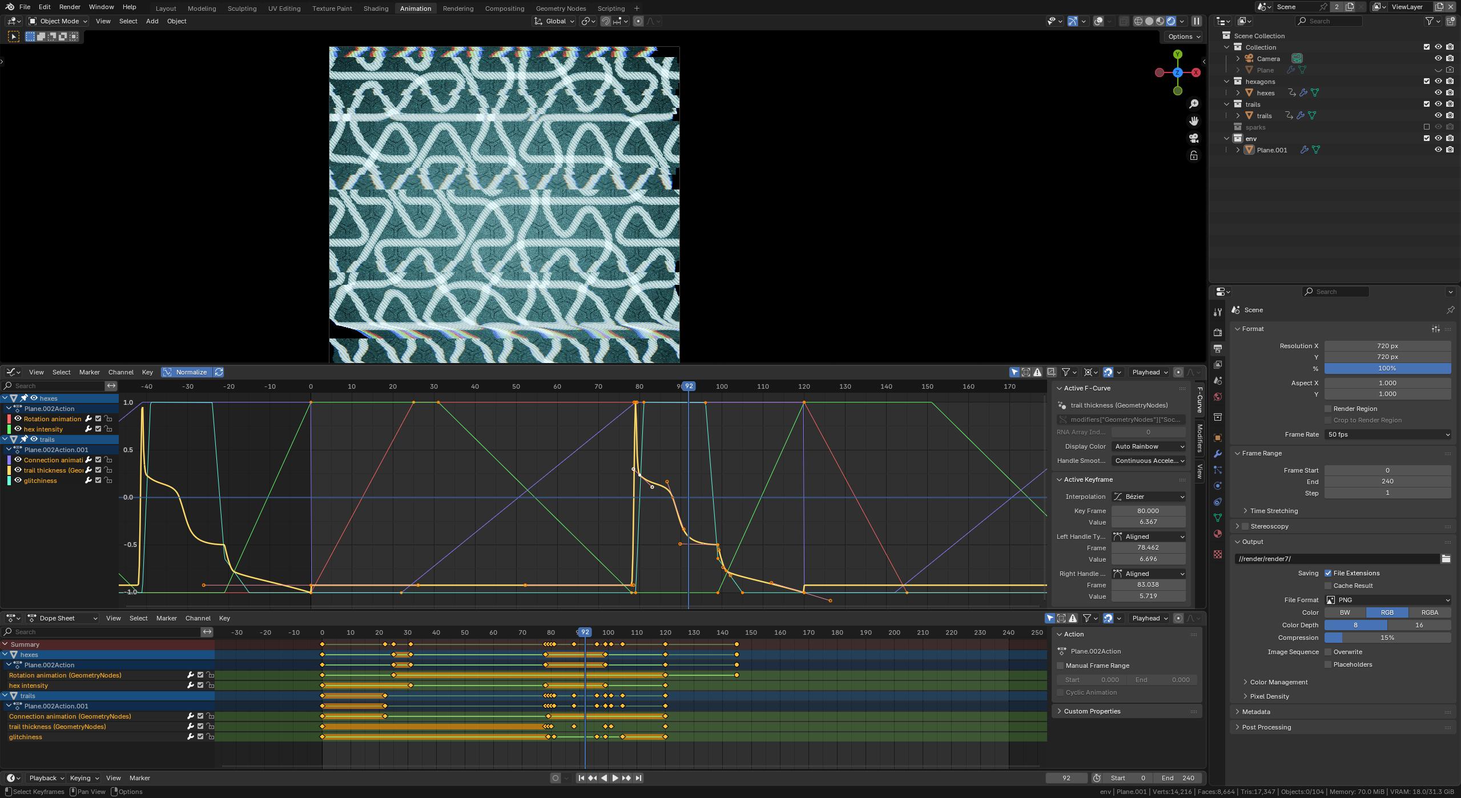Image resolution: width=1461 pixels, height=798 pixels.
Task: Select RGBA color mode button
Action: [1429, 612]
